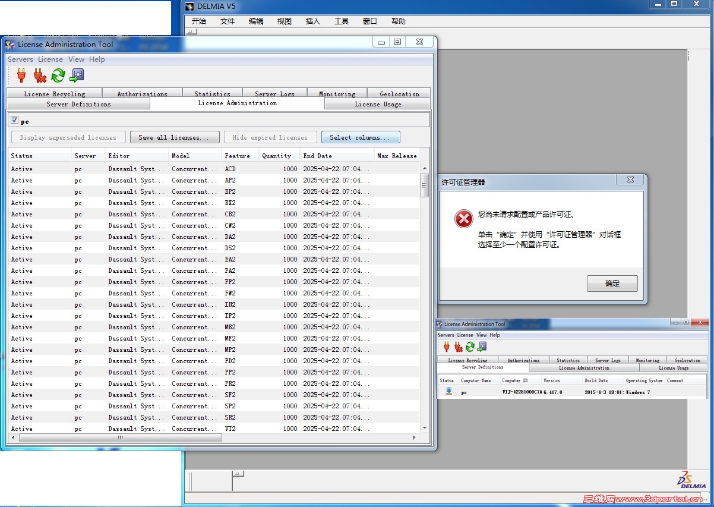
Task: Click 确定 button in 许可证管理器 dialog
Action: pyautogui.click(x=612, y=284)
